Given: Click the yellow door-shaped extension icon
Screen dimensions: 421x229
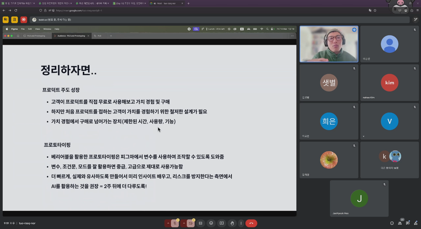Looking at the screenshot, I should coord(15,20).
